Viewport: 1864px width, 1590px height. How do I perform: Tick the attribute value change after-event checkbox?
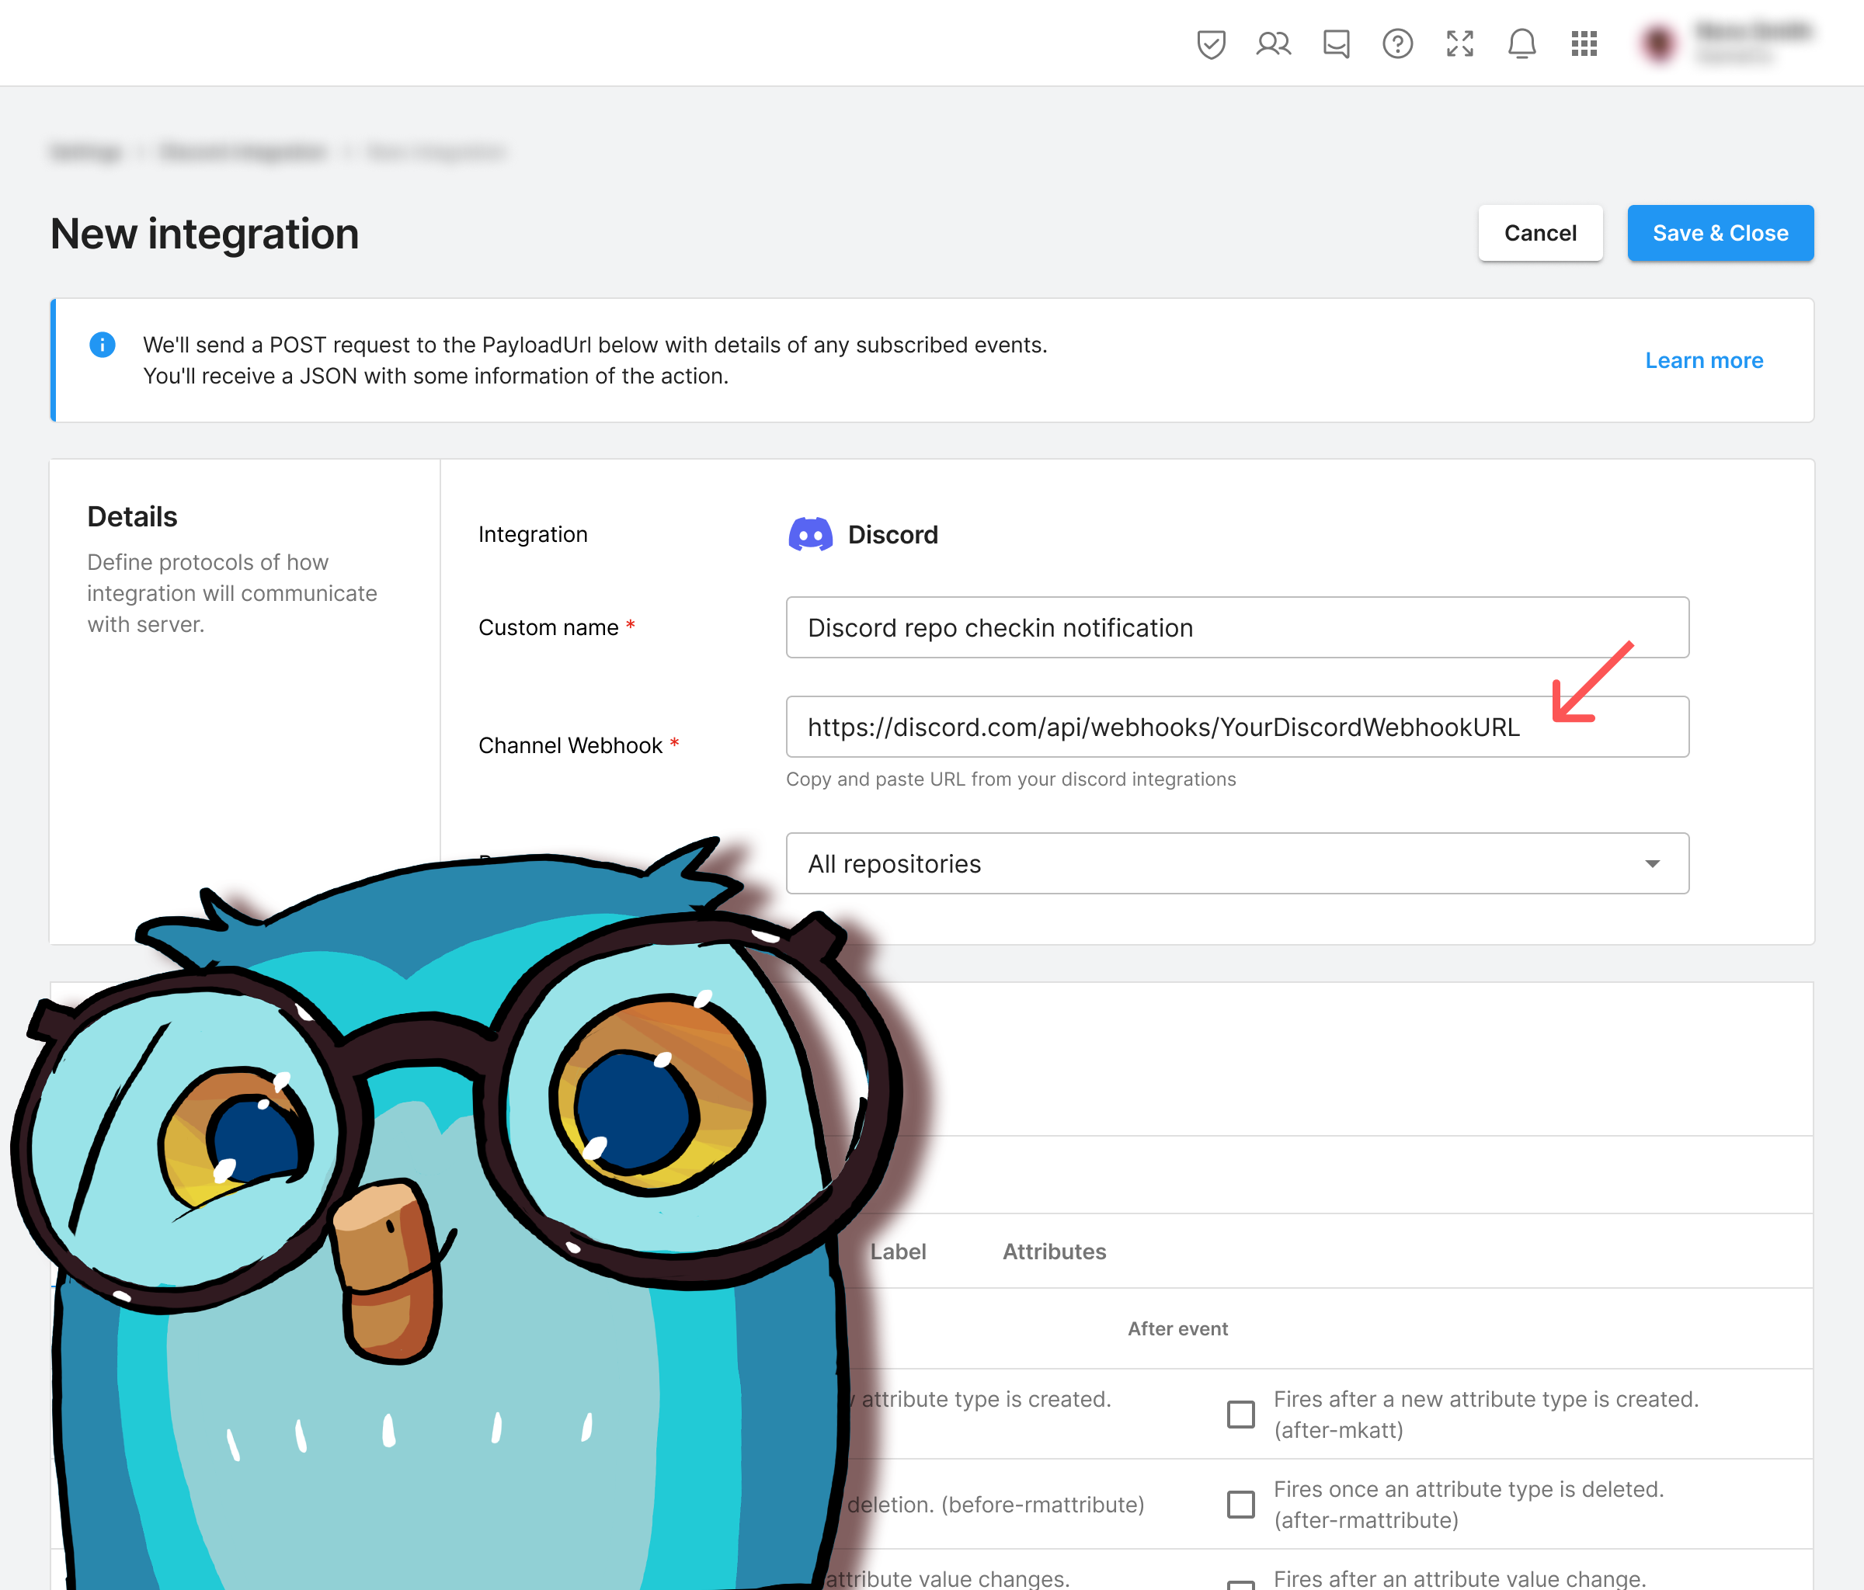(1240, 1585)
